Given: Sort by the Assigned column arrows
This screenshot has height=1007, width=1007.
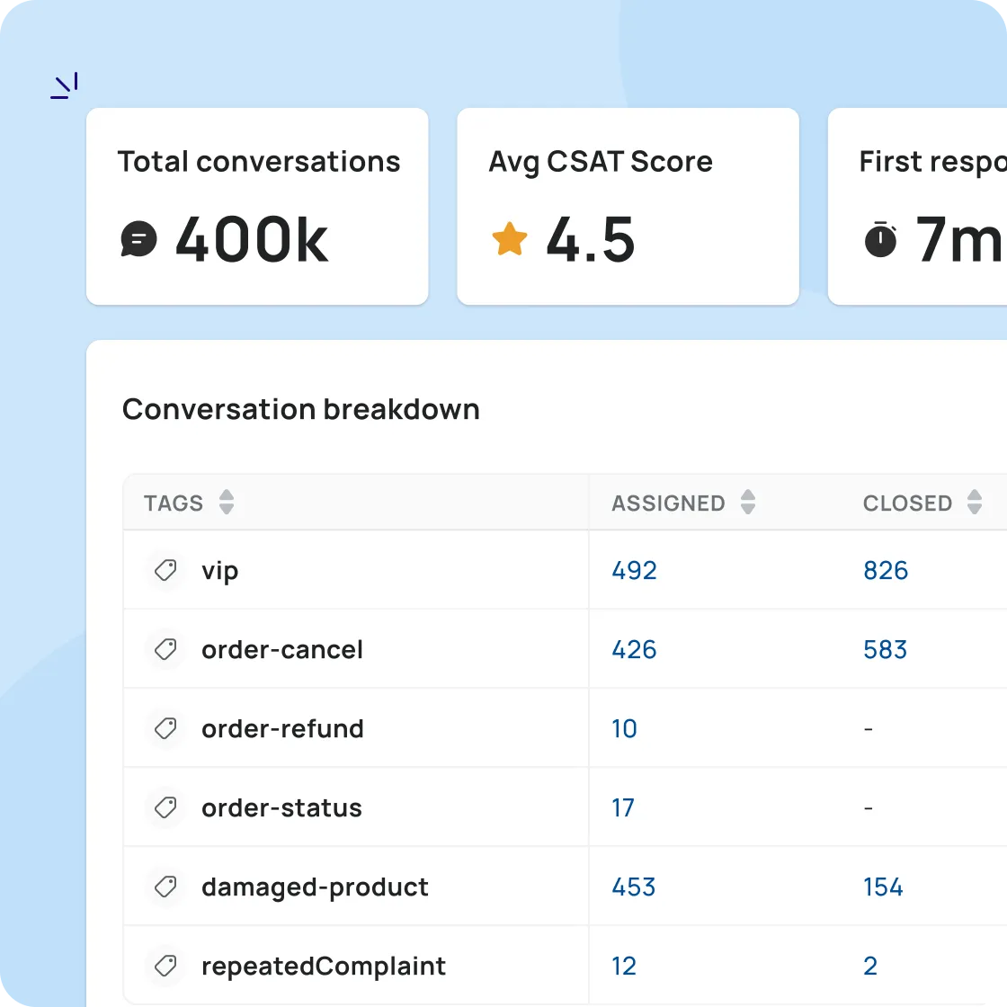Looking at the screenshot, I should (x=748, y=503).
